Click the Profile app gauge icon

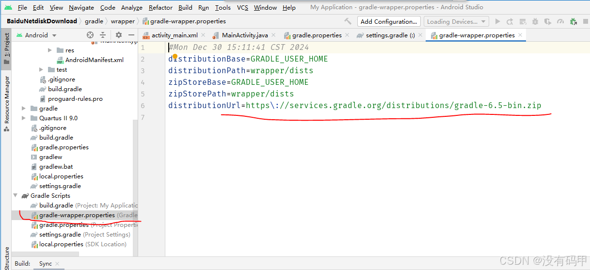point(560,21)
